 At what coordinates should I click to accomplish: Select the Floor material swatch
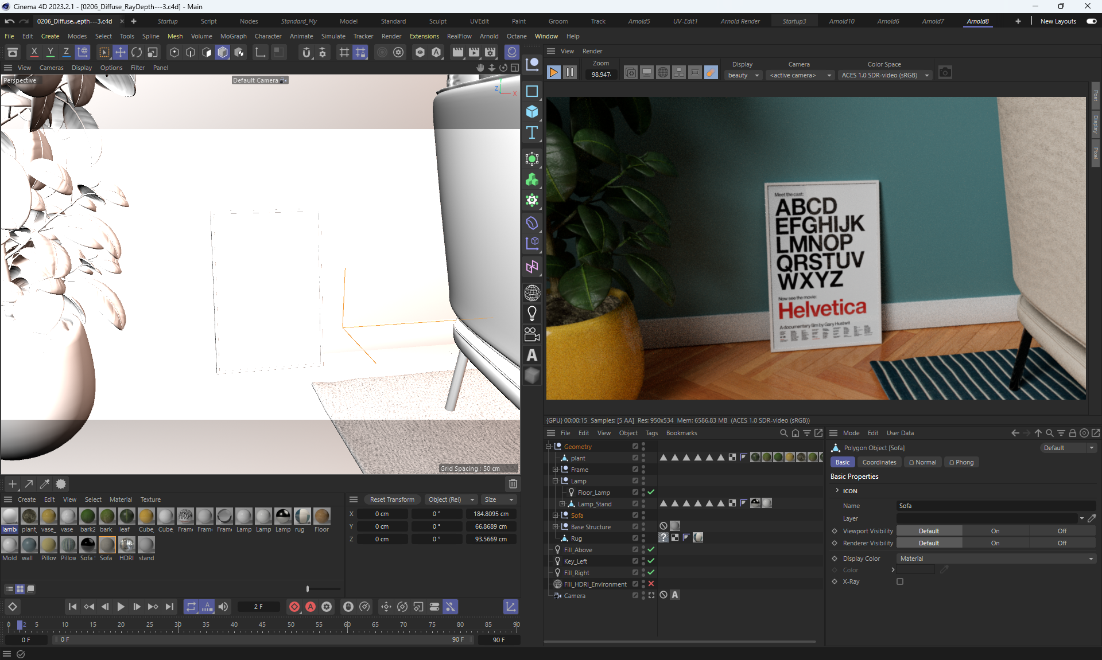coord(321,517)
